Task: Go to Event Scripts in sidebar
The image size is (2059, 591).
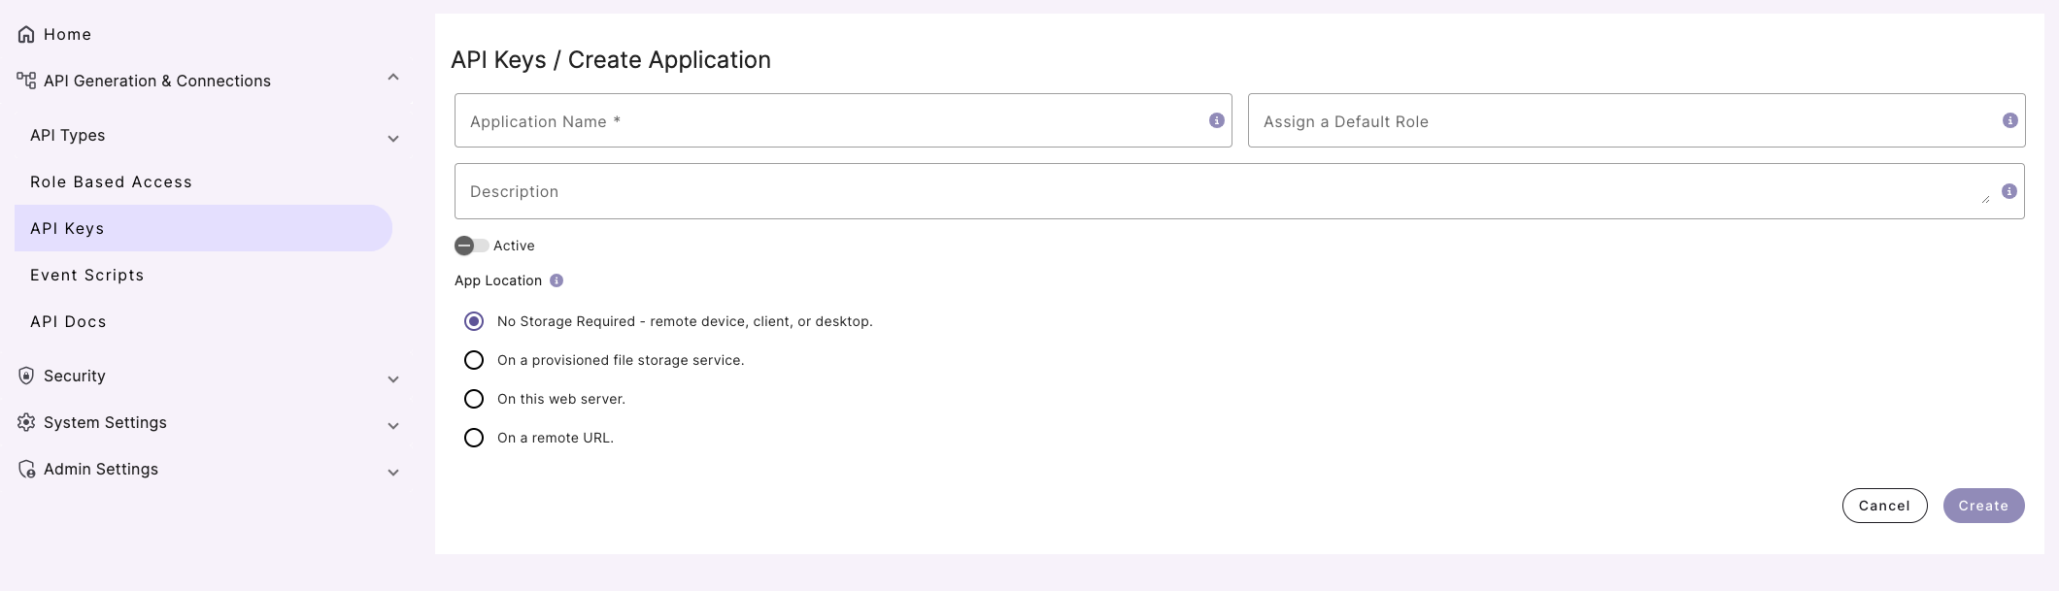Action: (x=87, y=275)
